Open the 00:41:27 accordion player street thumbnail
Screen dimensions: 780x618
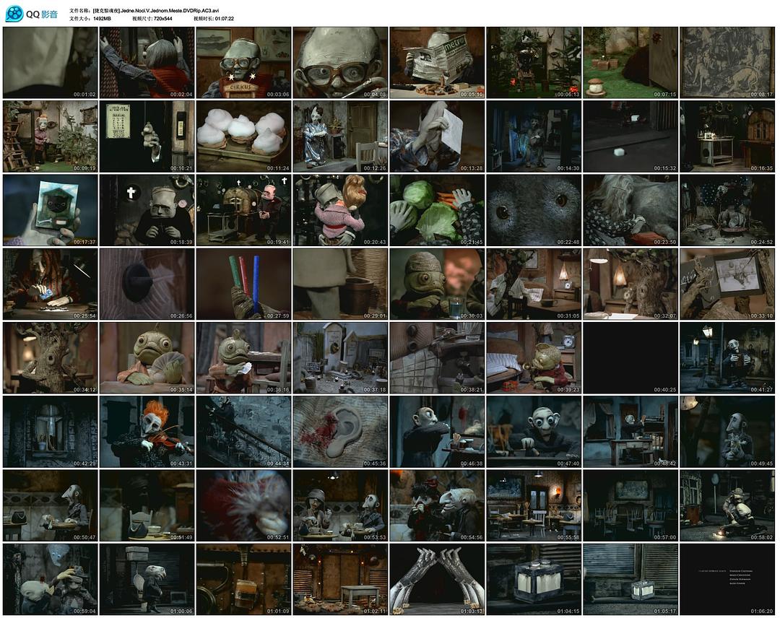click(727, 358)
